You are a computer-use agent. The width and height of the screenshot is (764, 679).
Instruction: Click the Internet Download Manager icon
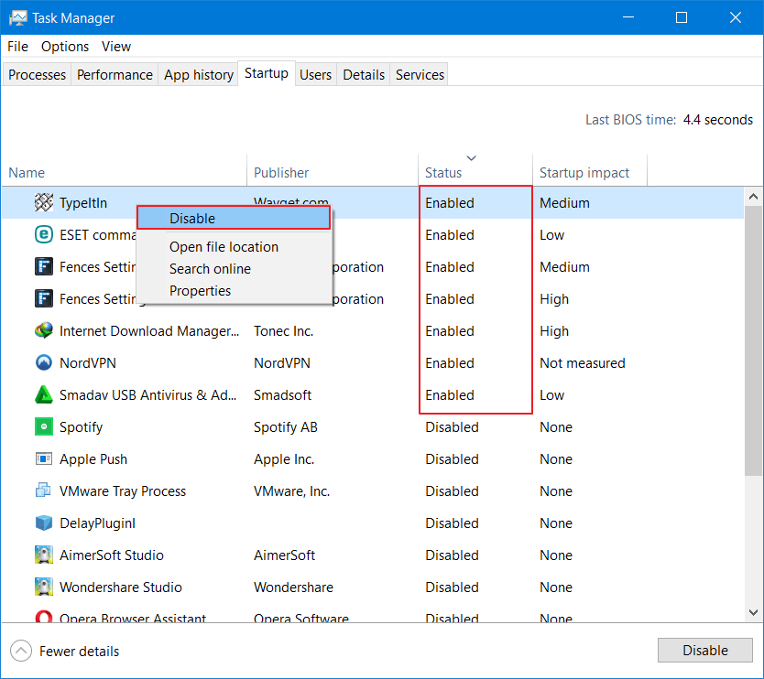click(44, 331)
